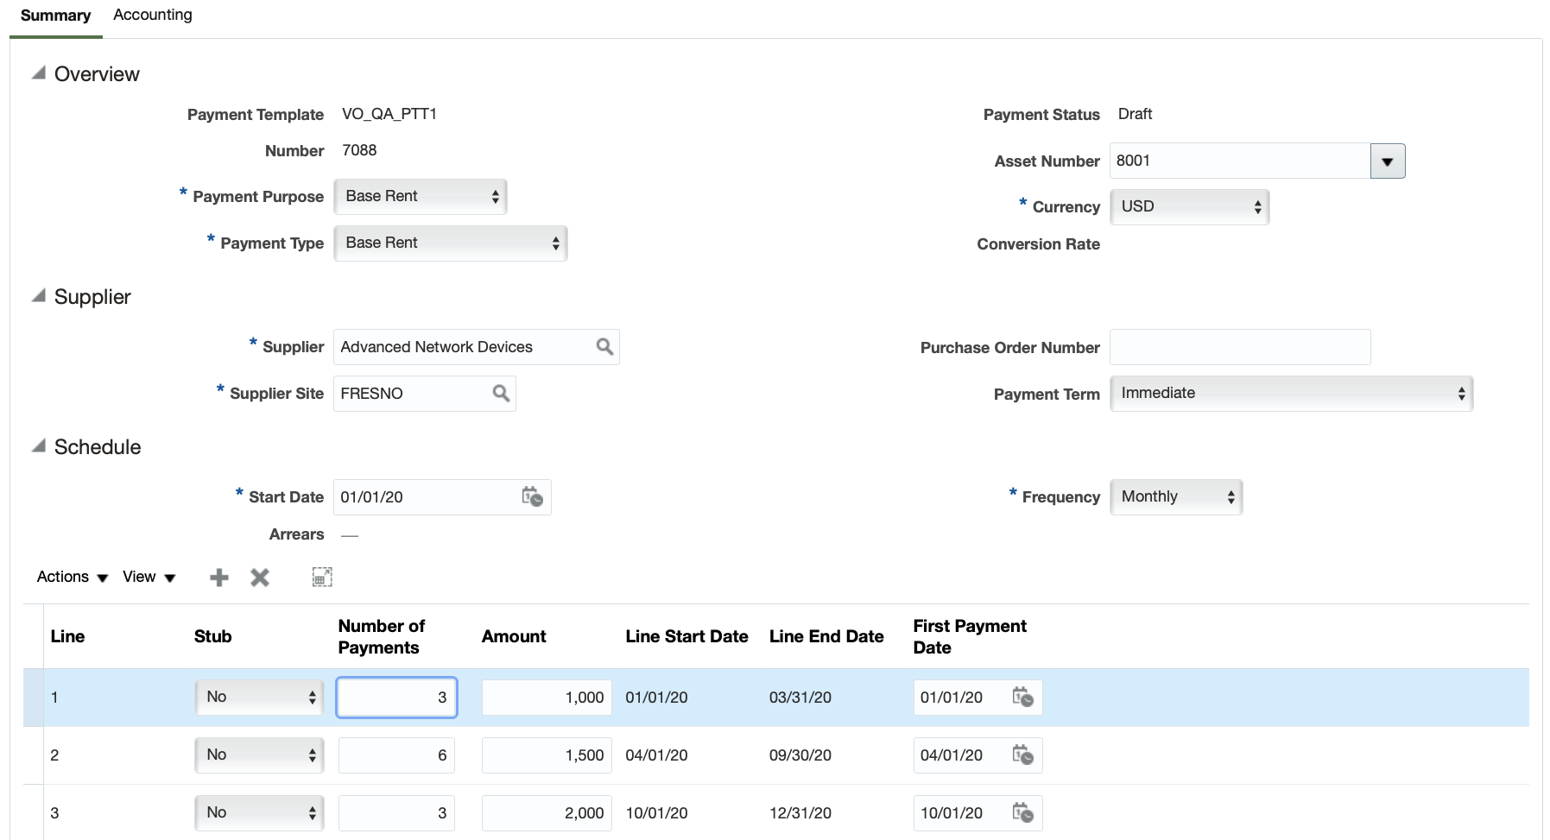Open the View menu
This screenshot has width=1550, height=840.
[x=149, y=577]
